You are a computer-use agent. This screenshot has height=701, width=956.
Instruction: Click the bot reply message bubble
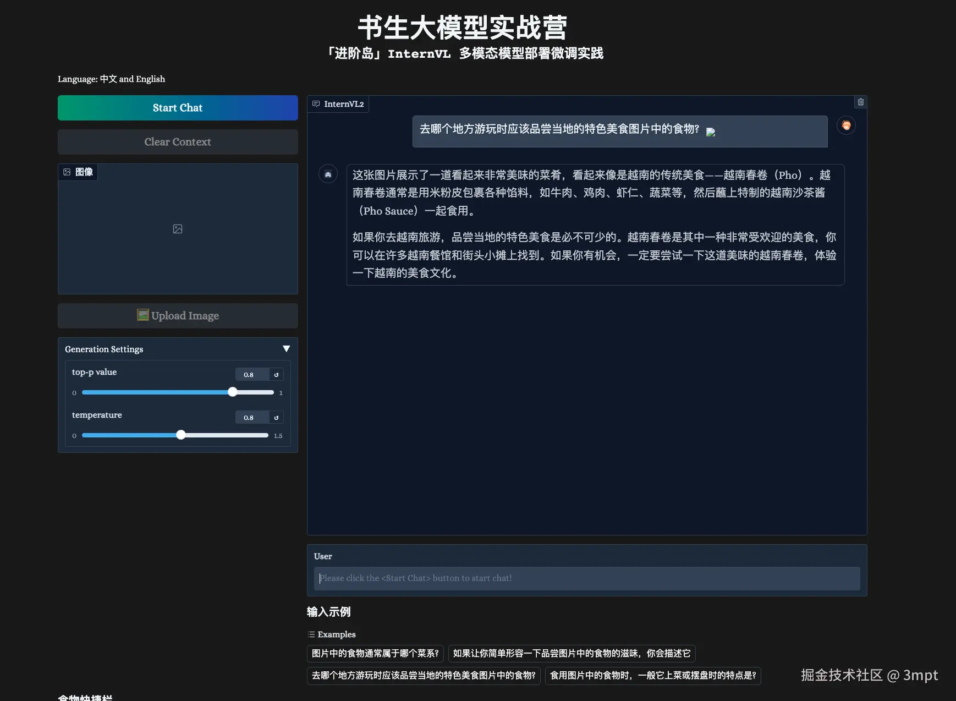pos(595,224)
